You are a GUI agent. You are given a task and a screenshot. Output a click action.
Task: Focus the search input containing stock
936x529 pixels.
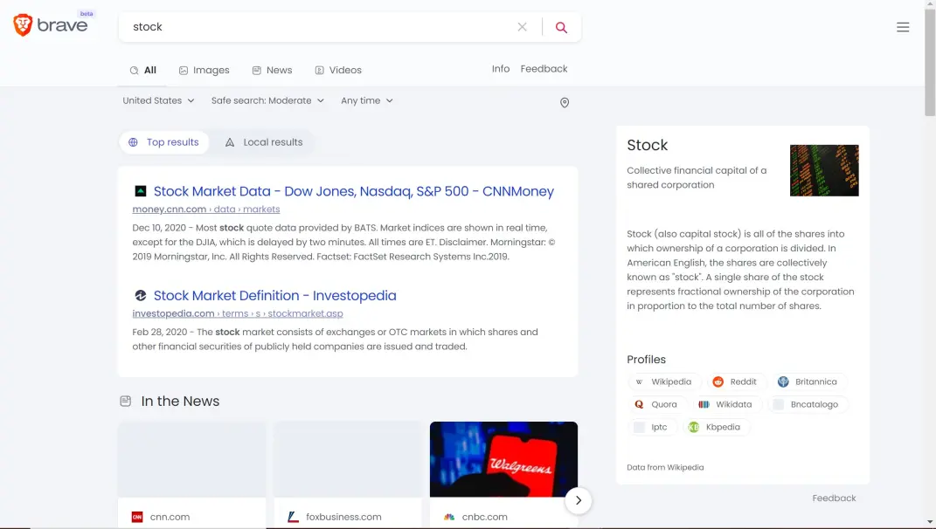pyautogui.click(x=316, y=27)
